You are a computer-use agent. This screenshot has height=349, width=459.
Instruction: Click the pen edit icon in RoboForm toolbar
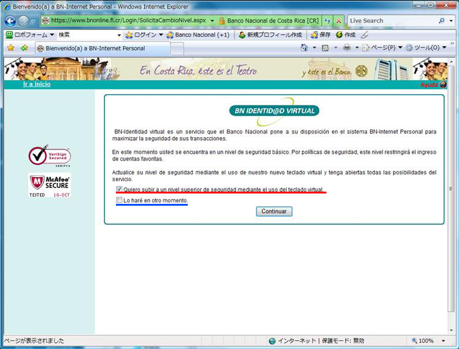pyautogui.click(x=364, y=35)
